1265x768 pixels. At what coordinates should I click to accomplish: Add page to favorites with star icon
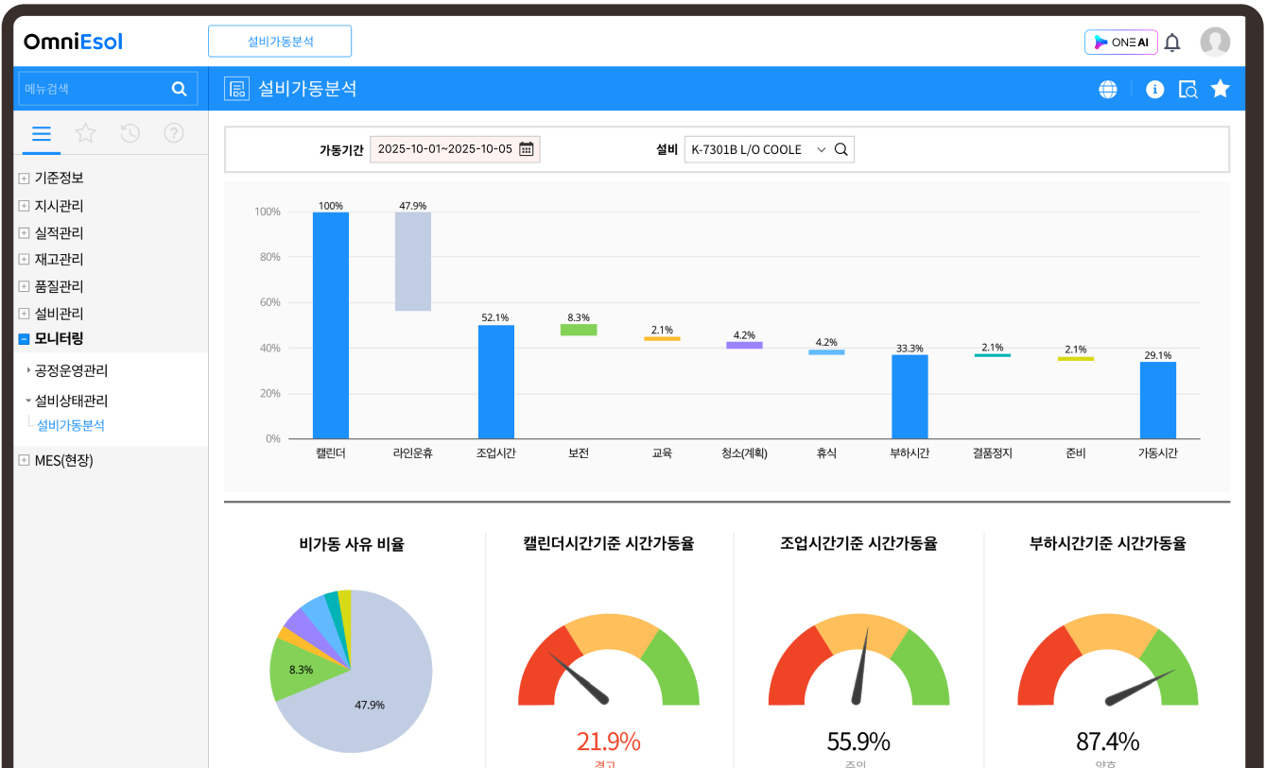pos(1221,89)
